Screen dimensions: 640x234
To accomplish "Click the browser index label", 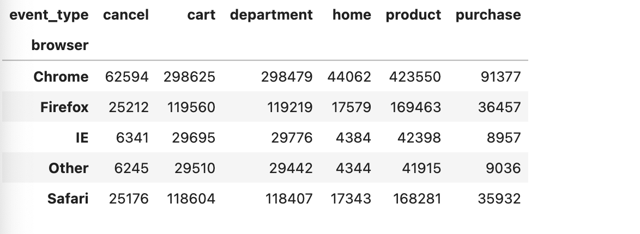I will click(59, 45).
